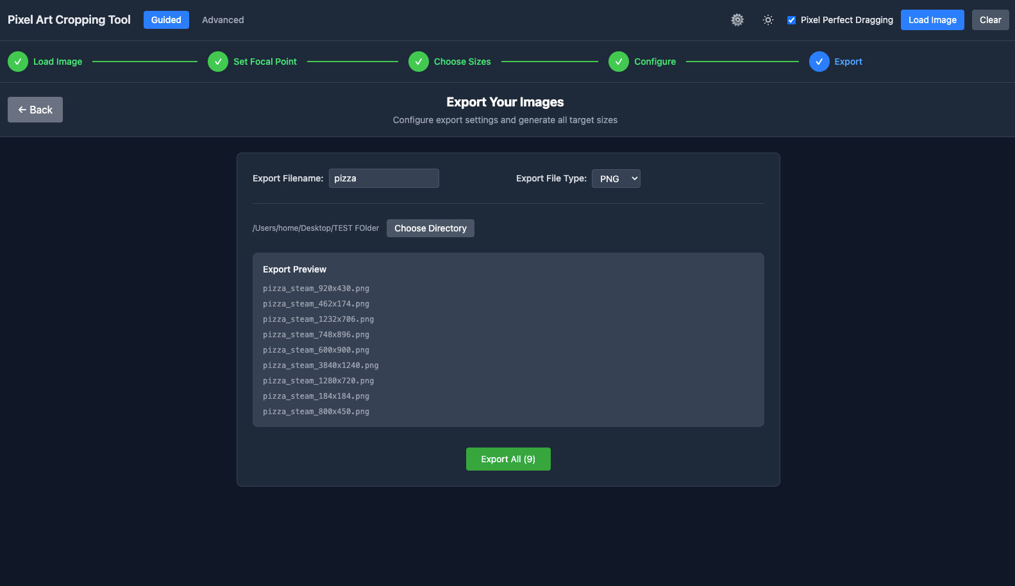The image size is (1015, 586).
Task: Click pizza_steam_184x184.png in preview list
Action: pos(316,396)
